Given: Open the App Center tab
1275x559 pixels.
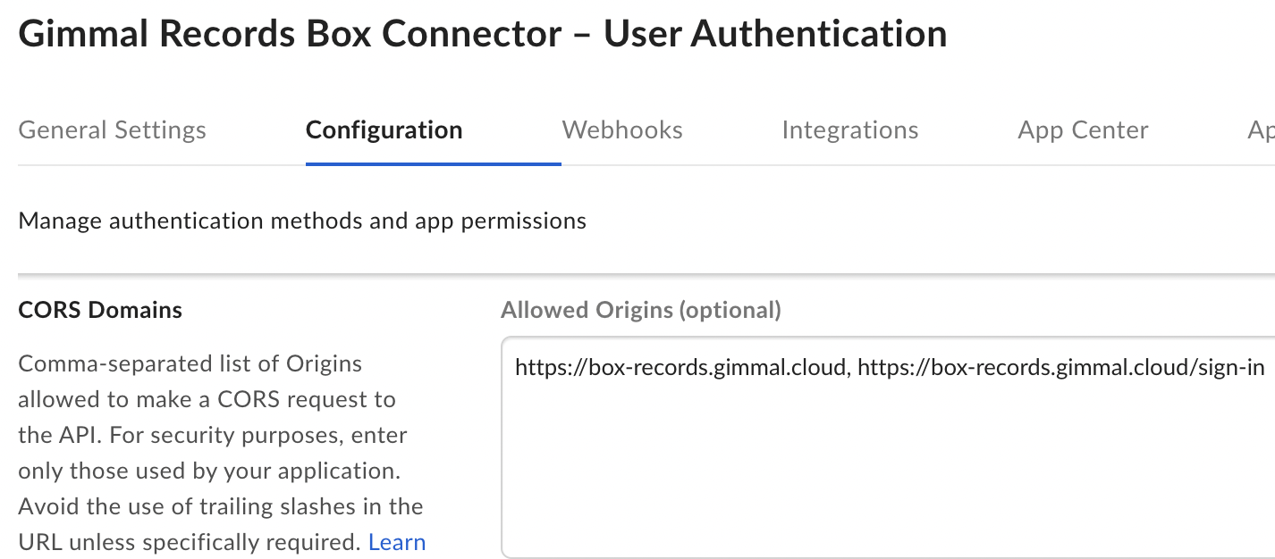Looking at the screenshot, I should (x=1083, y=130).
